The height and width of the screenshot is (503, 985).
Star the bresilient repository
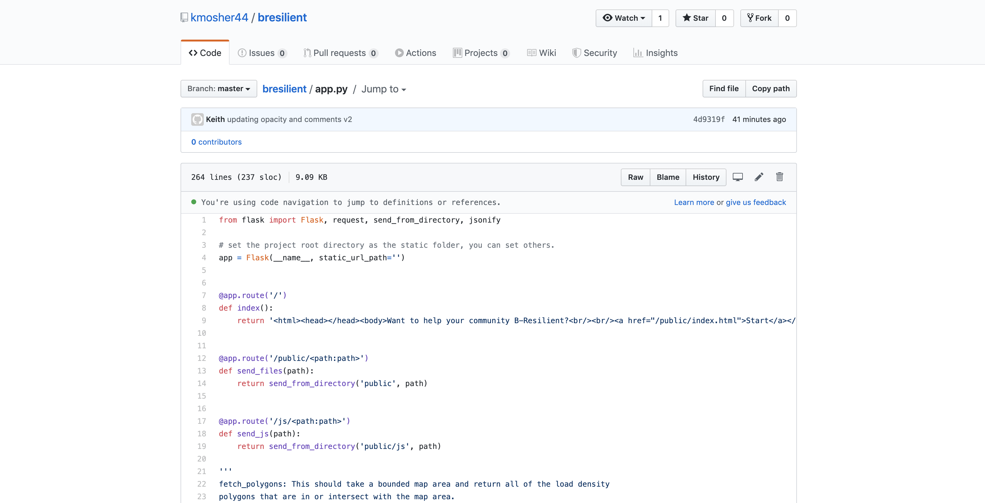[x=696, y=18]
